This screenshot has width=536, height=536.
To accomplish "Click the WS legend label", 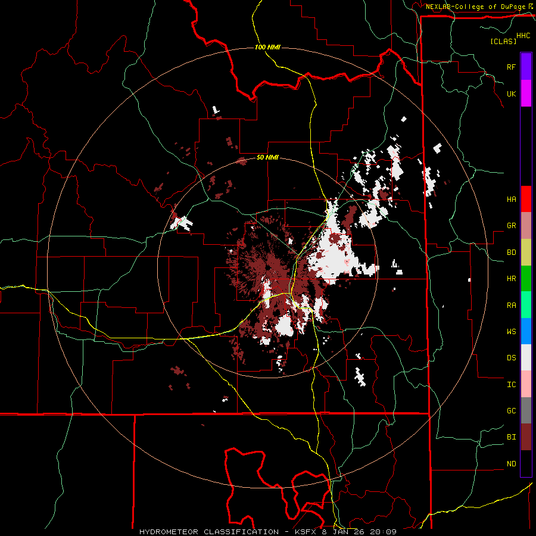I will tap(511, 332).
